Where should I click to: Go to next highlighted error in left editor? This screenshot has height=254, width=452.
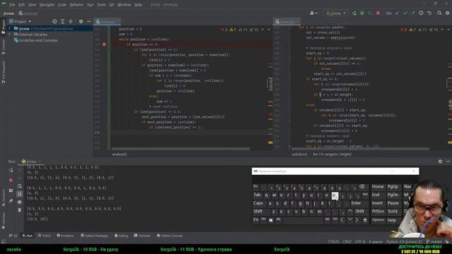click(x=268, y=30)
